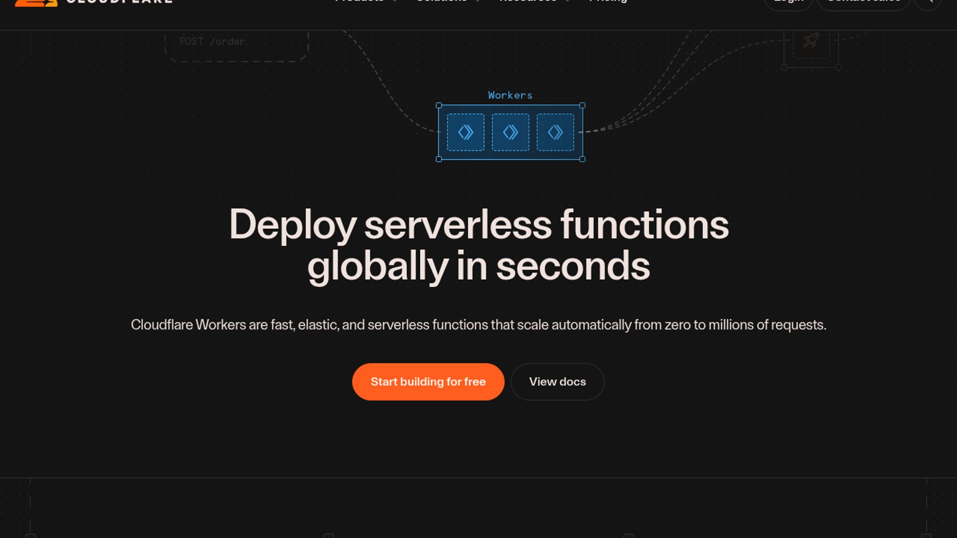Open the View docs link

pyautogui.click(x=557, y=382)
